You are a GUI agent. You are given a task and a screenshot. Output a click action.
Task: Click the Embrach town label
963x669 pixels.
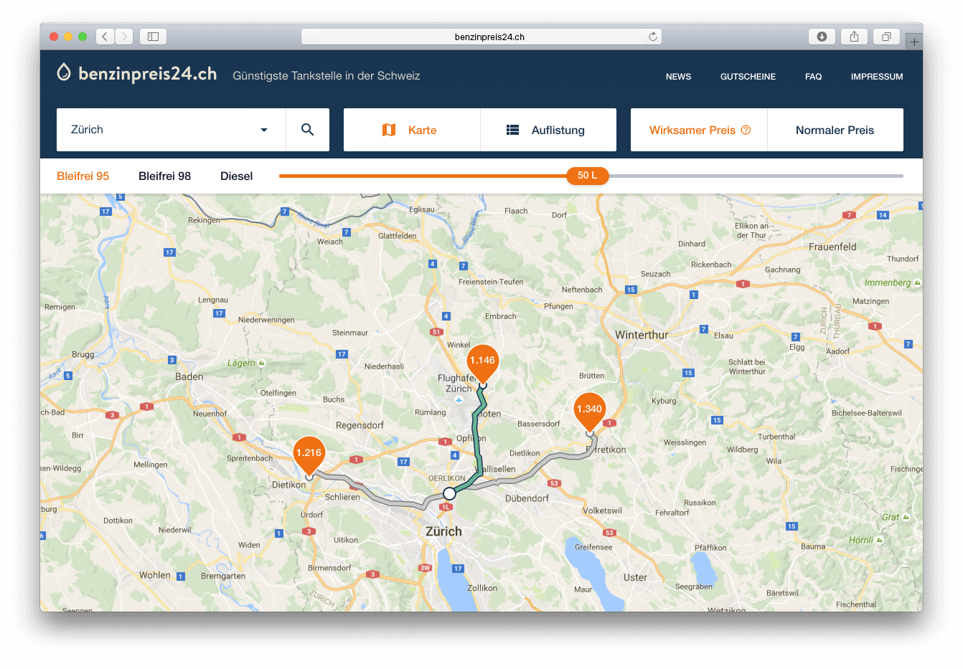[x=501, y=316]
